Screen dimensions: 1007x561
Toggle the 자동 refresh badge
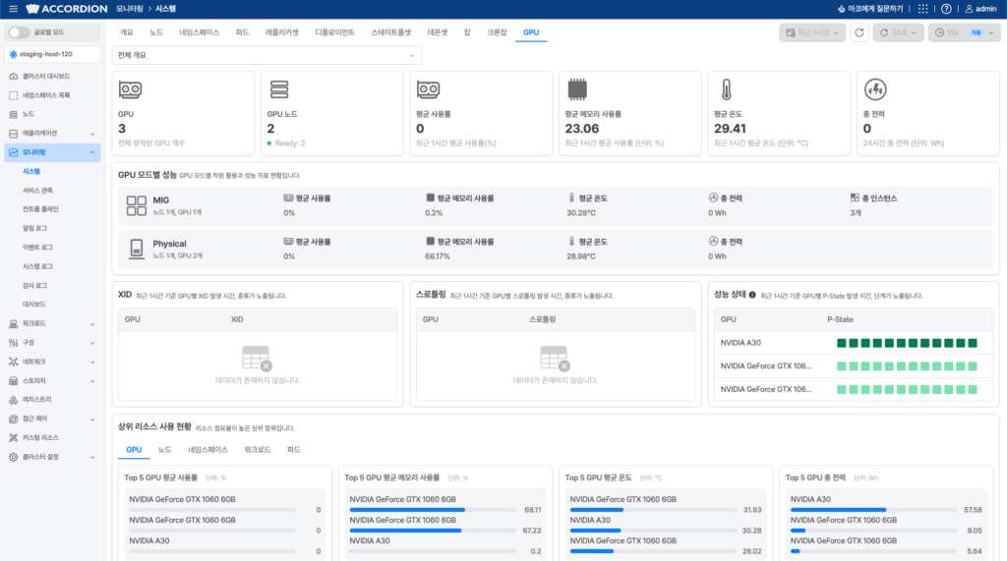pos(977,32)
